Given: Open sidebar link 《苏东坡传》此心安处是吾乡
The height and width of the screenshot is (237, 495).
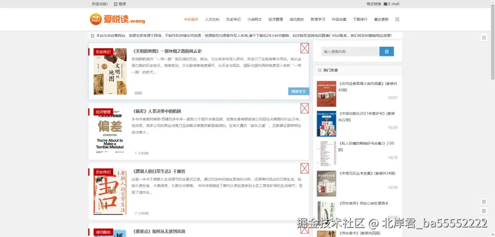Looking at the screenshot, I should 363,203.
